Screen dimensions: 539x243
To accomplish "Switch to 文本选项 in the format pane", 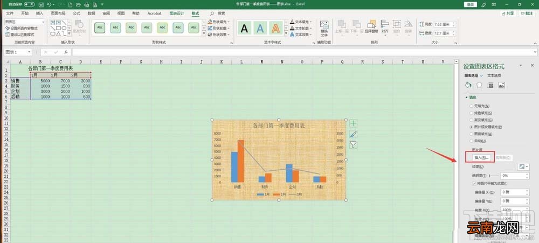I will (x=494, y=75).
